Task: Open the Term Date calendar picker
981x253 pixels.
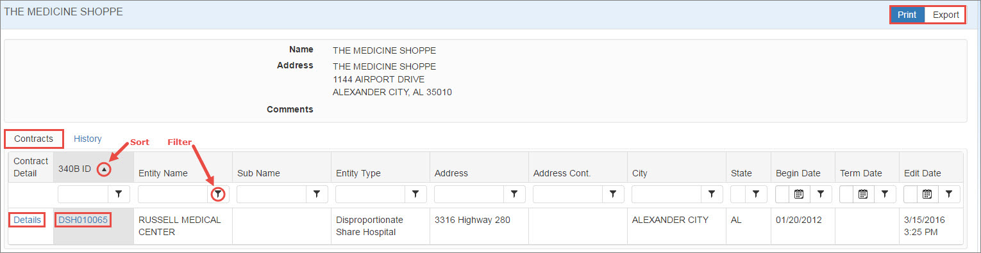Action: click(x=863, y=194)
